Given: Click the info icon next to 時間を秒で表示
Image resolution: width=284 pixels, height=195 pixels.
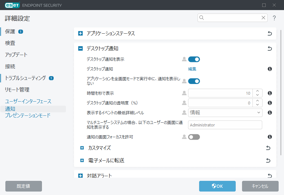Looking at the screenshot, I should (269, 93).
